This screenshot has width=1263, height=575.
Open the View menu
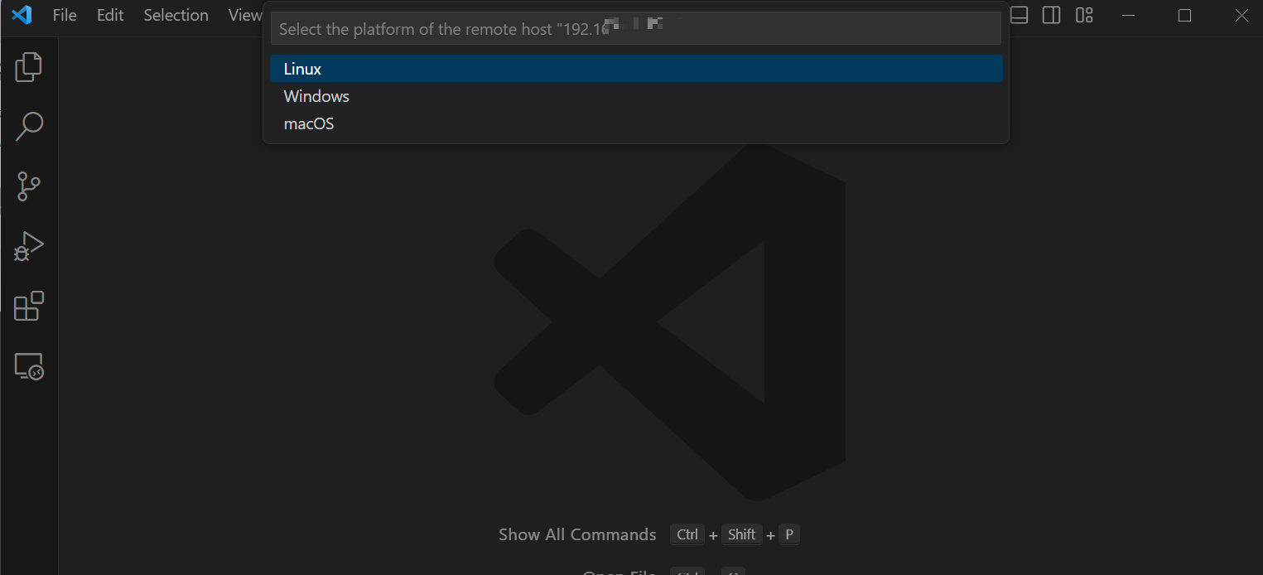click(x=243, y=15)
